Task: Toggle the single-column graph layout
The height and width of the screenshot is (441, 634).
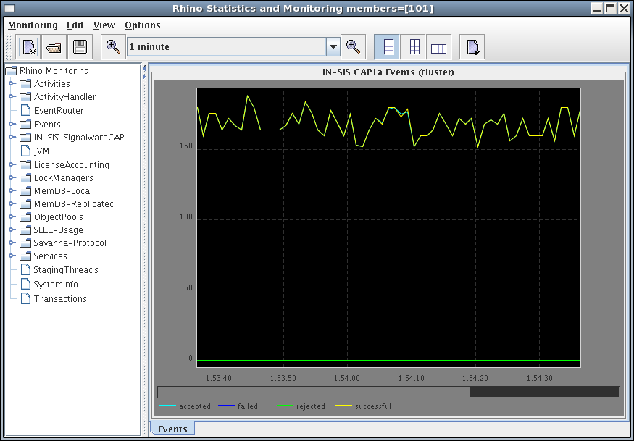Action: [389, 47]
